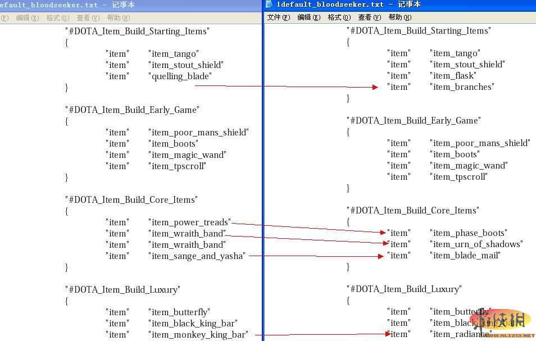
Task: Click the item_branches text in the right window
Action: pyautogui.click(x=463, y=87)
